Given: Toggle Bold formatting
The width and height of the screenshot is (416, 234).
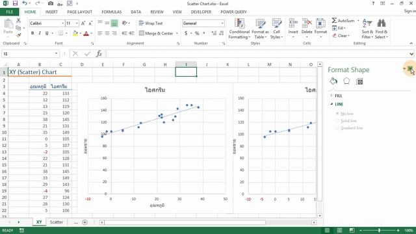Looking at the screenshot, I should 32,33.
